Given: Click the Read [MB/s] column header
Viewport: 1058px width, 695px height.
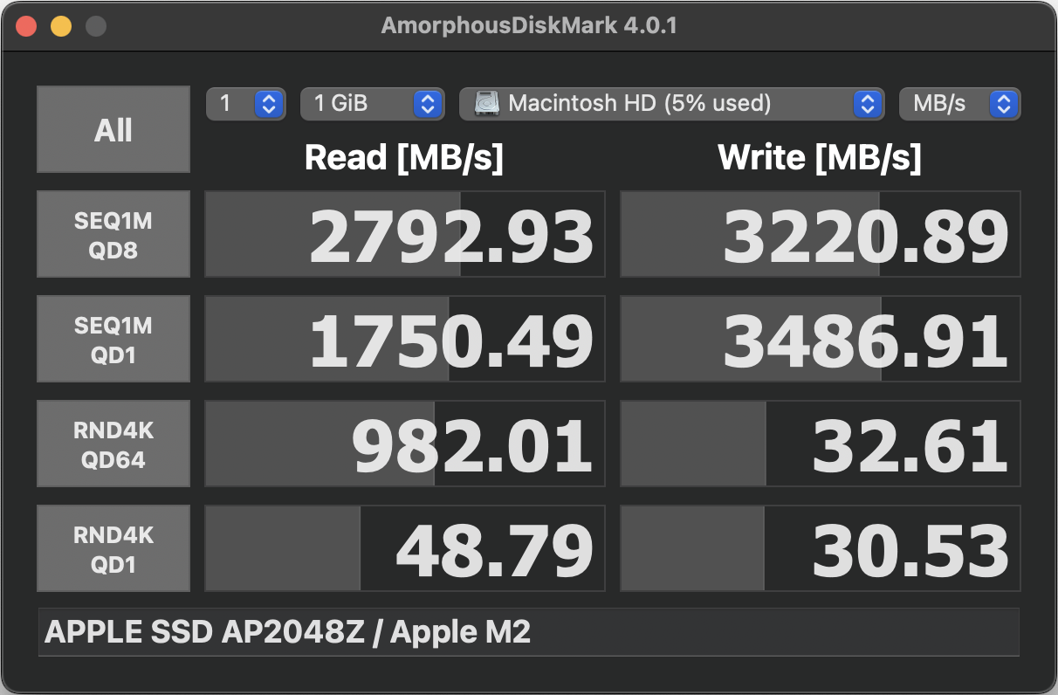Looking at the screenshot, I should coord(404,157).
